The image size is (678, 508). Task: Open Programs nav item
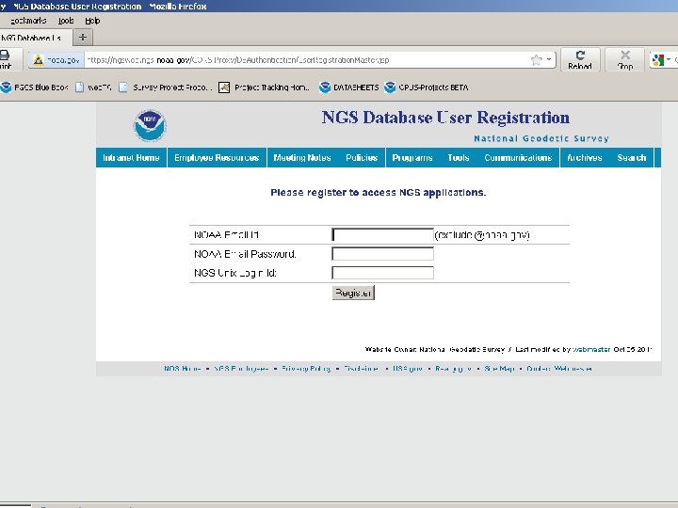point(412,158)
